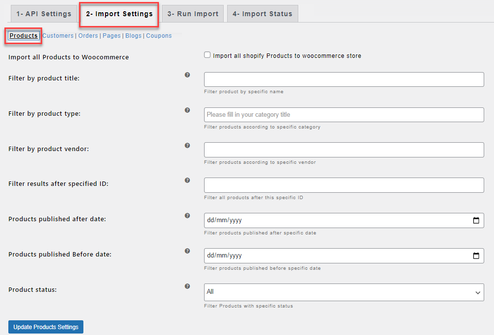Open calendar picker for published after date
The width and height of the screenshot is (494, 335).
tap(476, 221)
